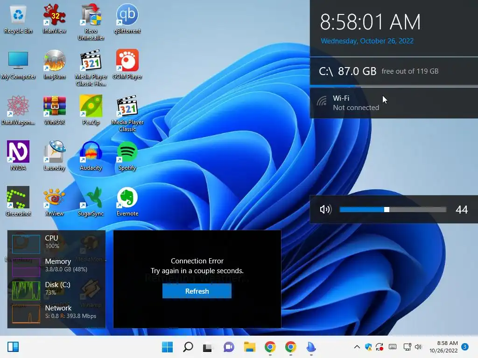Open the Spotify desktop icon
478x358 pixels.
(x=127, y=156)
